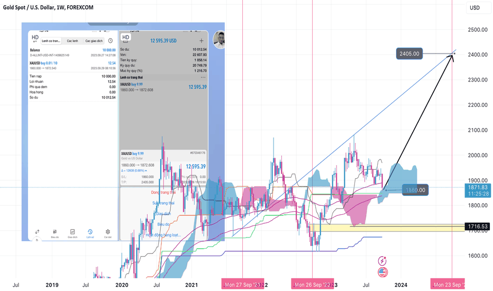
Task: Click the Mon 26 Sep date marker
Action: tap(312, 285)
